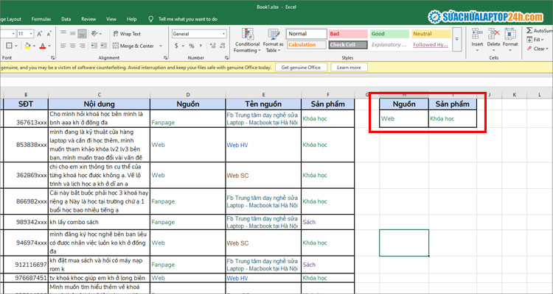Open the font size dropdown
The width and height of the screenshot is (553, 294).
31,34
